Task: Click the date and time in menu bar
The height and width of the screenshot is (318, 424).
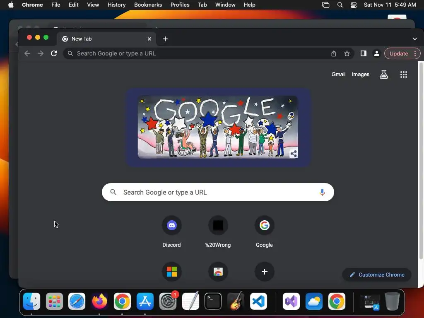Action: 390,5
